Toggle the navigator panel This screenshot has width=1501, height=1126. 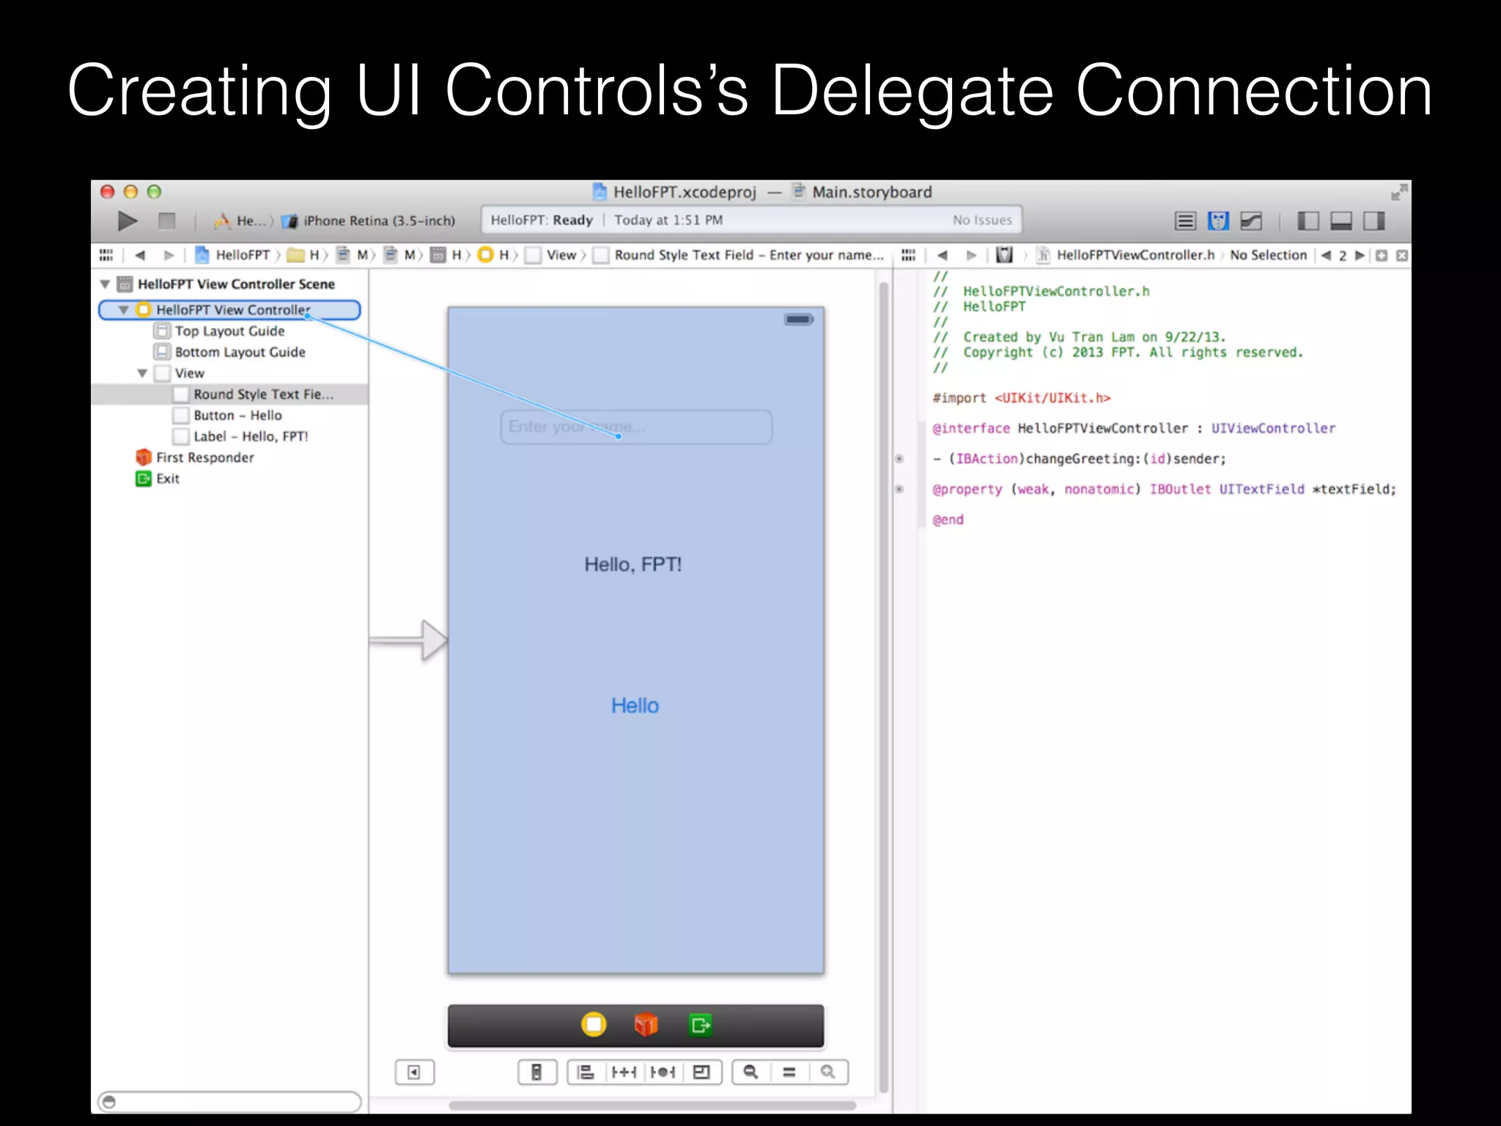pos(1308,221)
